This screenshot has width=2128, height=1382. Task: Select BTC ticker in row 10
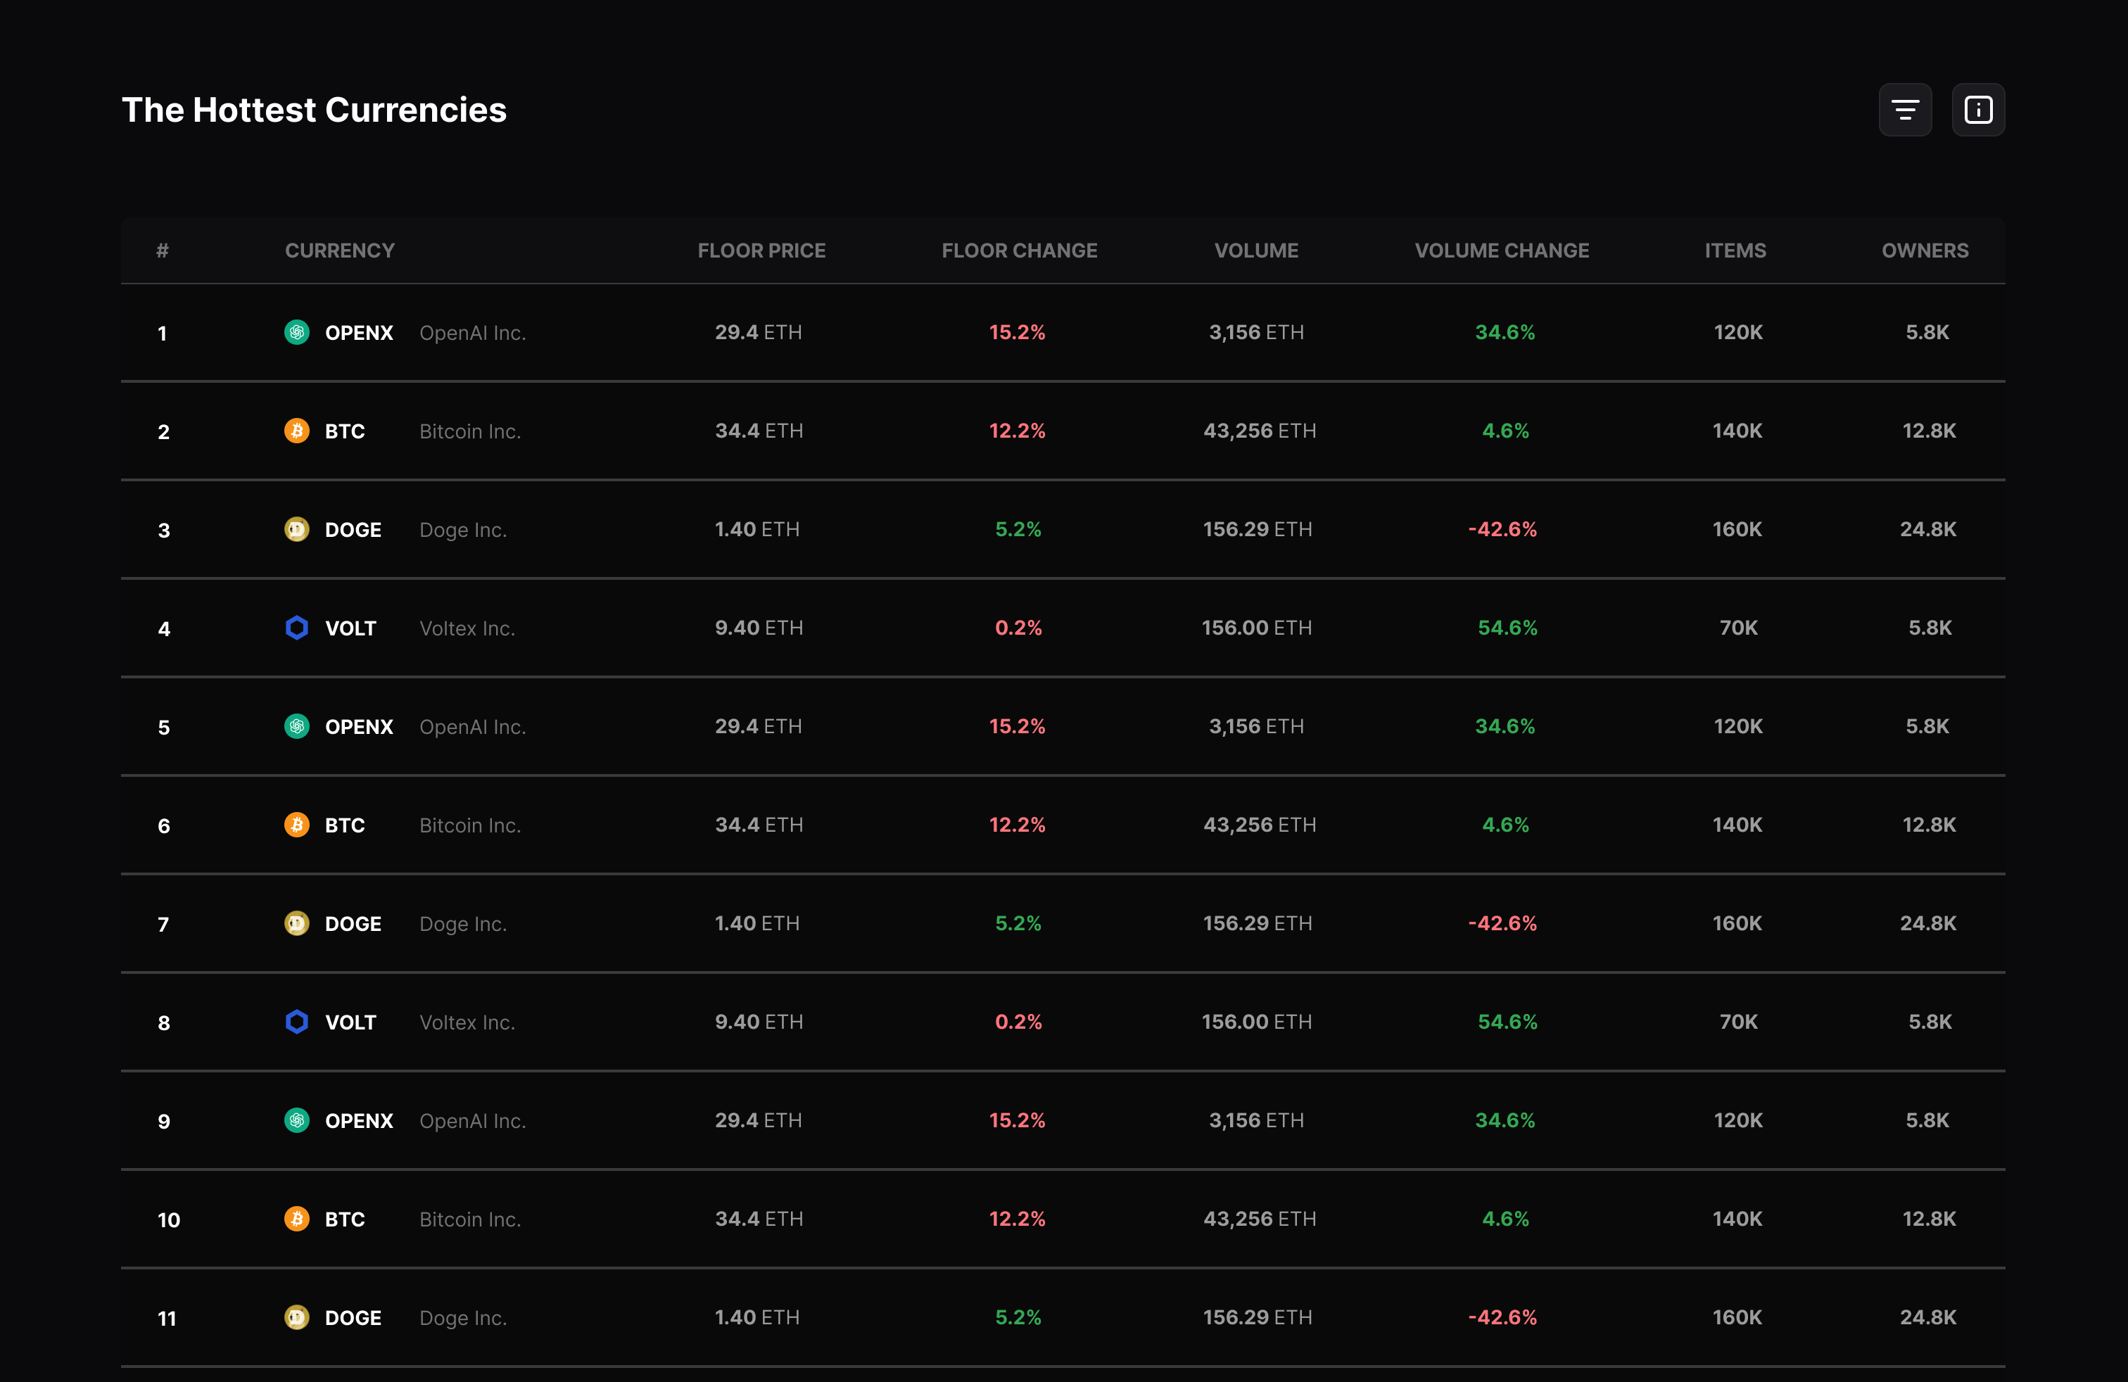pyautogui.click(x=345, y=1219)
